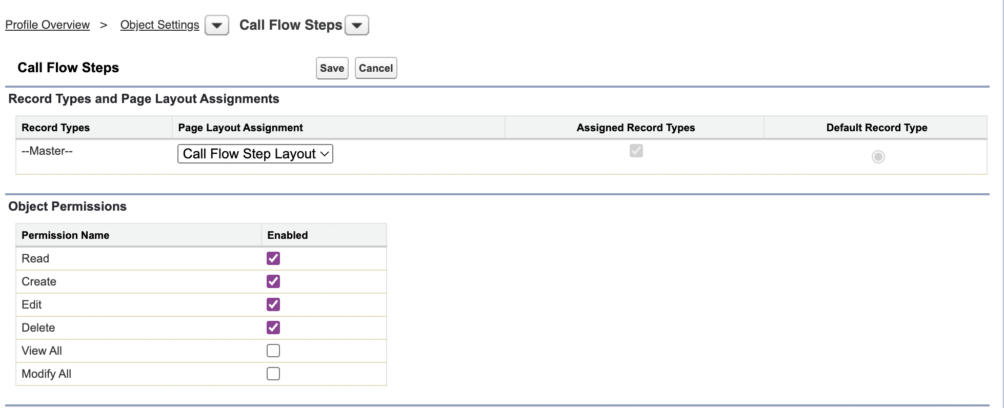
Task: Disable the Create permission checkbox
Action: tap(273, 281)
